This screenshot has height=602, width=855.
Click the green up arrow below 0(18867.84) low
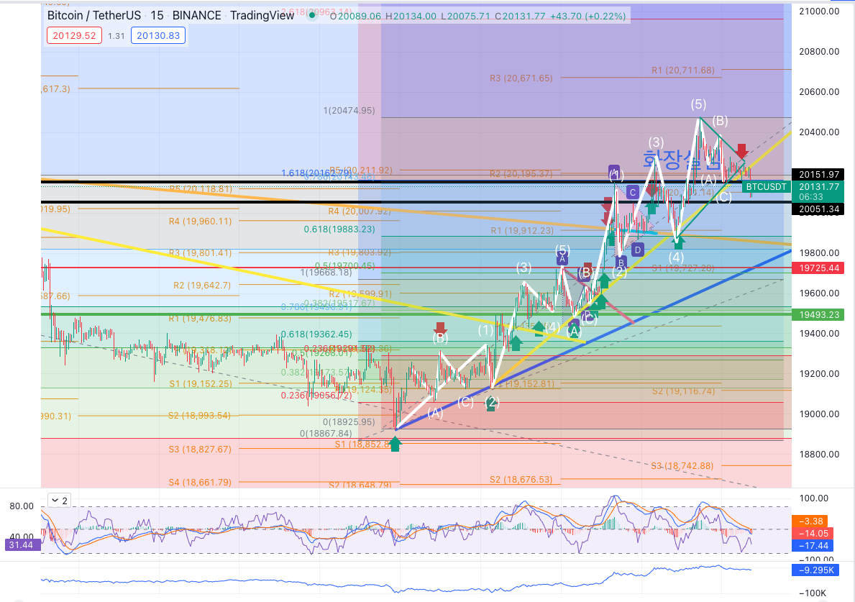[395, 444]
